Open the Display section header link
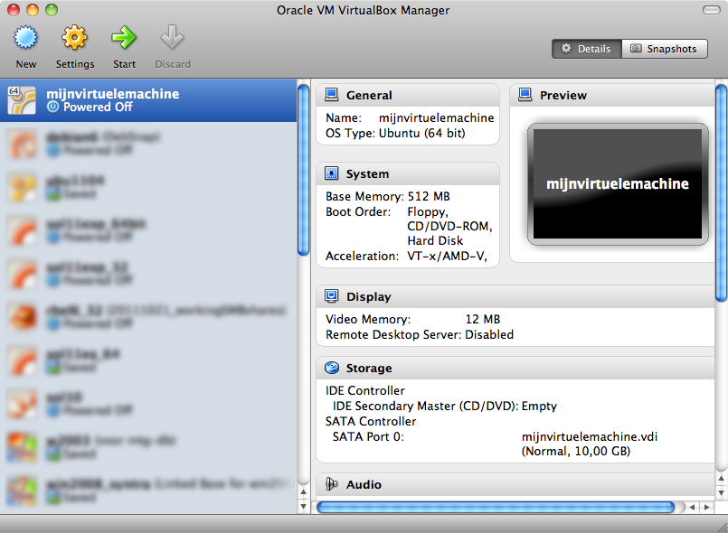Screen dimensions: 728x533 click(x=369, y=297)
